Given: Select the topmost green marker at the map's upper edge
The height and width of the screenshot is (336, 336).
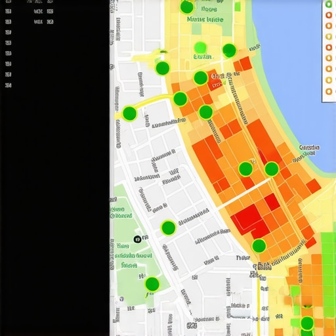Looking at the screenshot, I should coord(187,7).
